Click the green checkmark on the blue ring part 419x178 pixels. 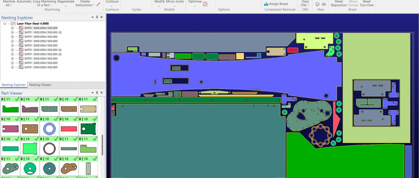pos(55,119)
